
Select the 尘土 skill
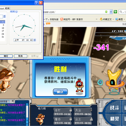(x=83, y=120)
